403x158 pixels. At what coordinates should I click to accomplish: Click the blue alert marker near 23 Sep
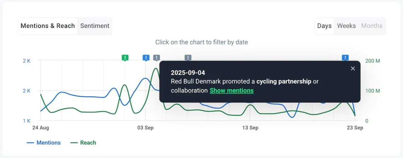pyautogui.click(x=345, y=58)
